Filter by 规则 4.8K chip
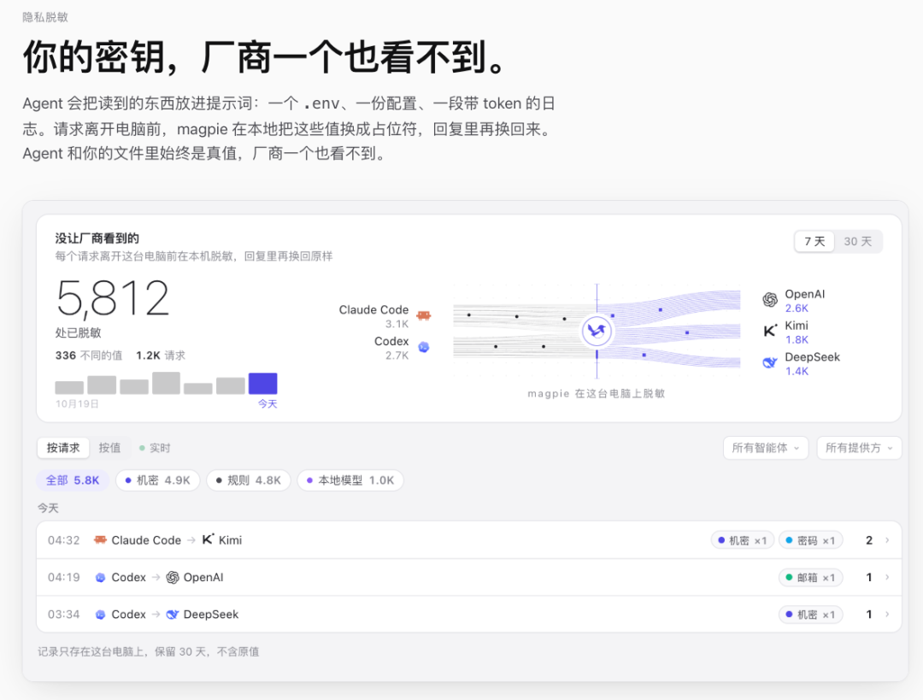Screen dimensions: 923x700 coord(249,480)
